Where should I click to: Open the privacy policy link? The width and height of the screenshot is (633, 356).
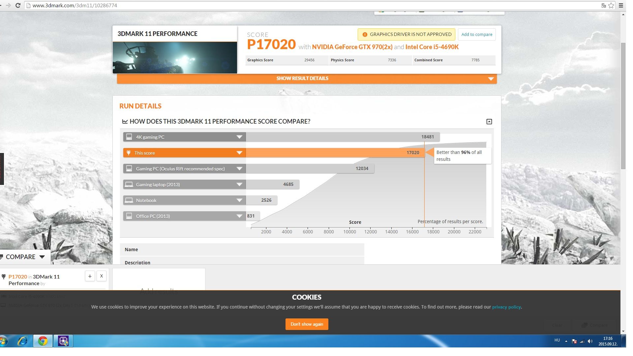[x=506, y=307]
